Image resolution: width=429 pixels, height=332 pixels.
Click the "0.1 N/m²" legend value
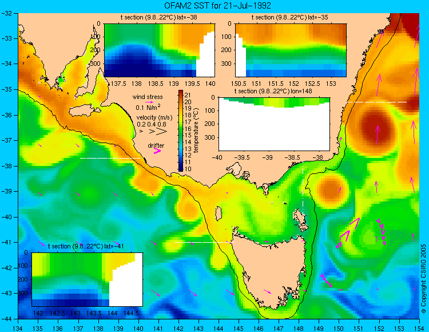pyautogui.click(x=148, y=107)
